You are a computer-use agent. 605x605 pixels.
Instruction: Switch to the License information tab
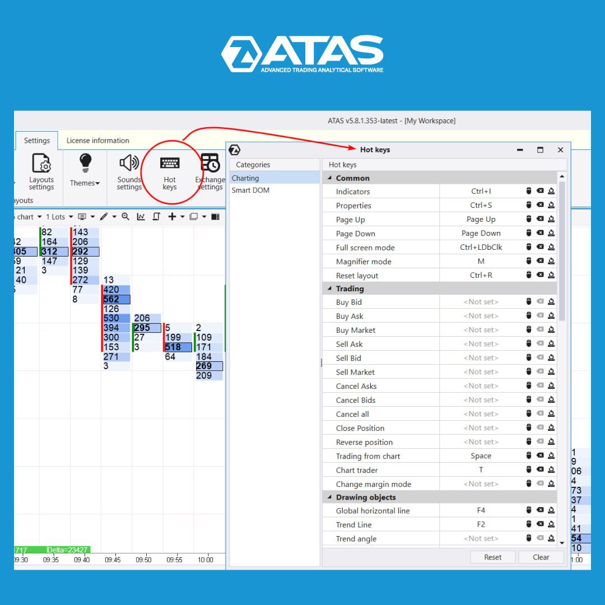point(97,141)
